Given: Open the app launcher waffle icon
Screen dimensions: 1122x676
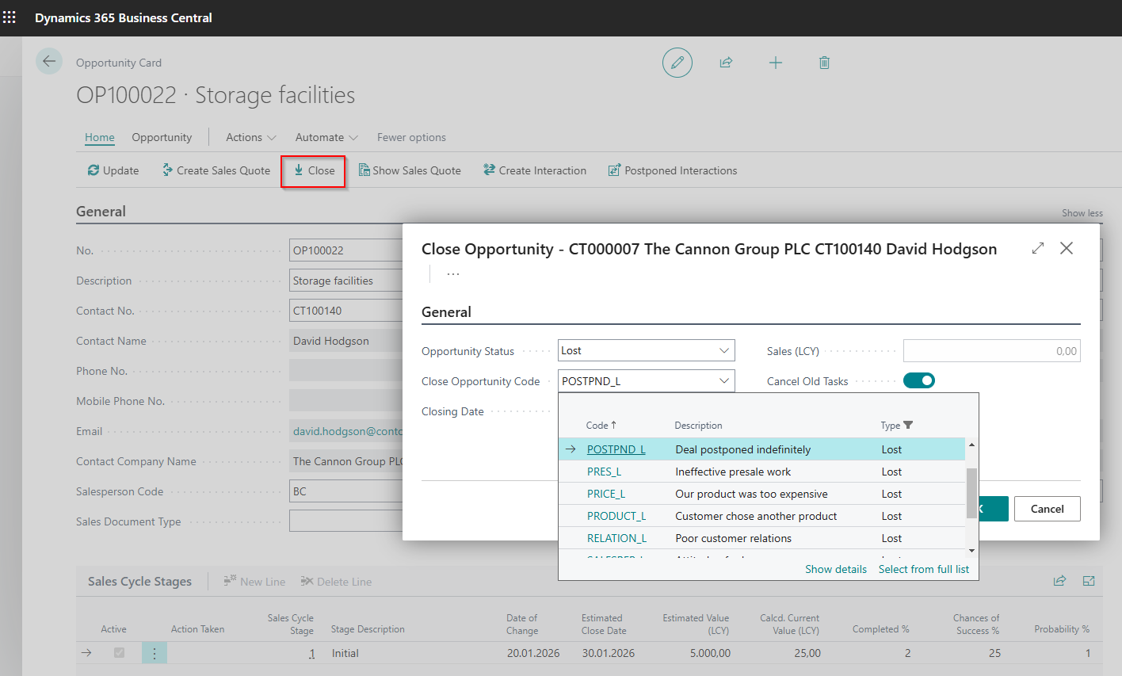Looking at the screenshot, I should click(10, 17).
